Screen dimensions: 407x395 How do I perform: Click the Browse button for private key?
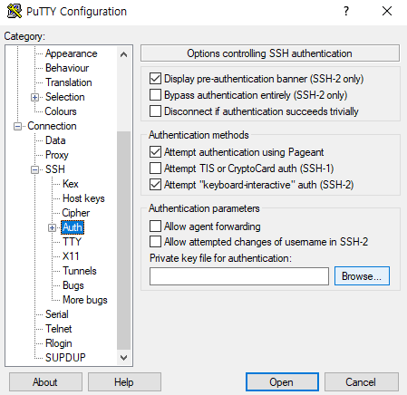362,275
